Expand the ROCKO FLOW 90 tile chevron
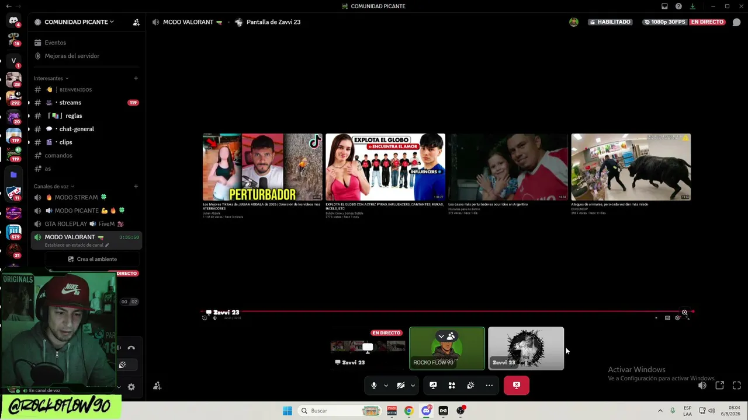Screen dimensions: 748x420 (441, 336)
